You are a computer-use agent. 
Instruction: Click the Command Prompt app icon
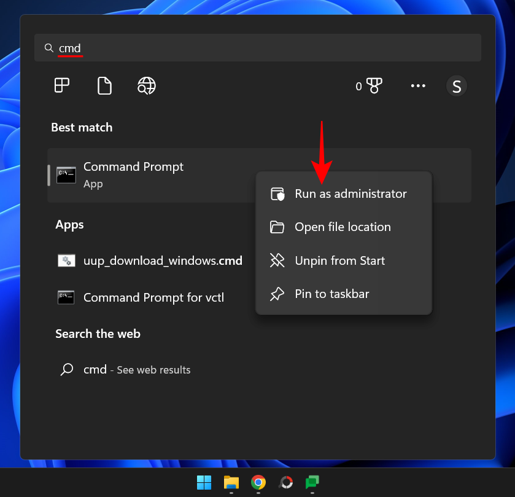pos(66,175)
